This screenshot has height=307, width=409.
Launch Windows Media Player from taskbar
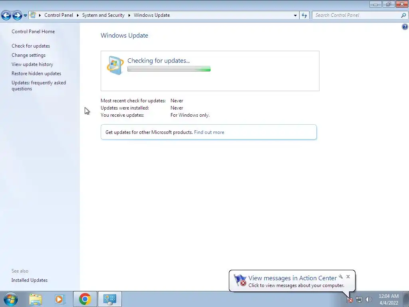pos(60,299)
